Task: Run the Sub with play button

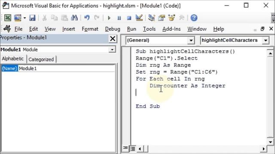Action: pyautogui.click(x=109, y=18)
